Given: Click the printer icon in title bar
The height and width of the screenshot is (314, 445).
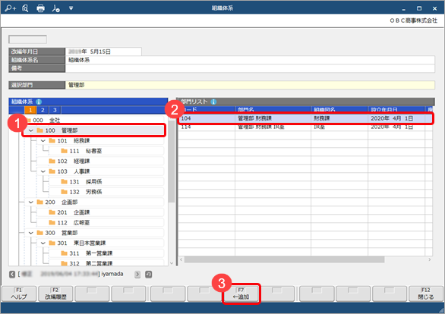Looking at the screenshot, I should (40, 8).
